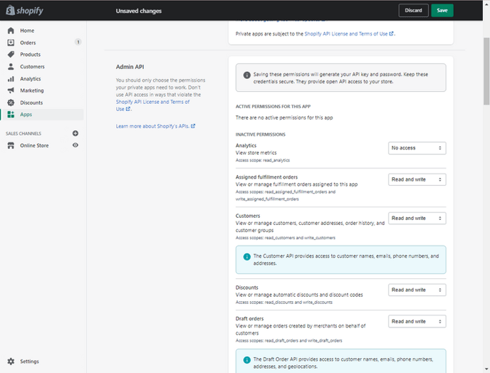Open Marketing section
The width and height of the screenshot is (490, 373).
tap(42, 90)
